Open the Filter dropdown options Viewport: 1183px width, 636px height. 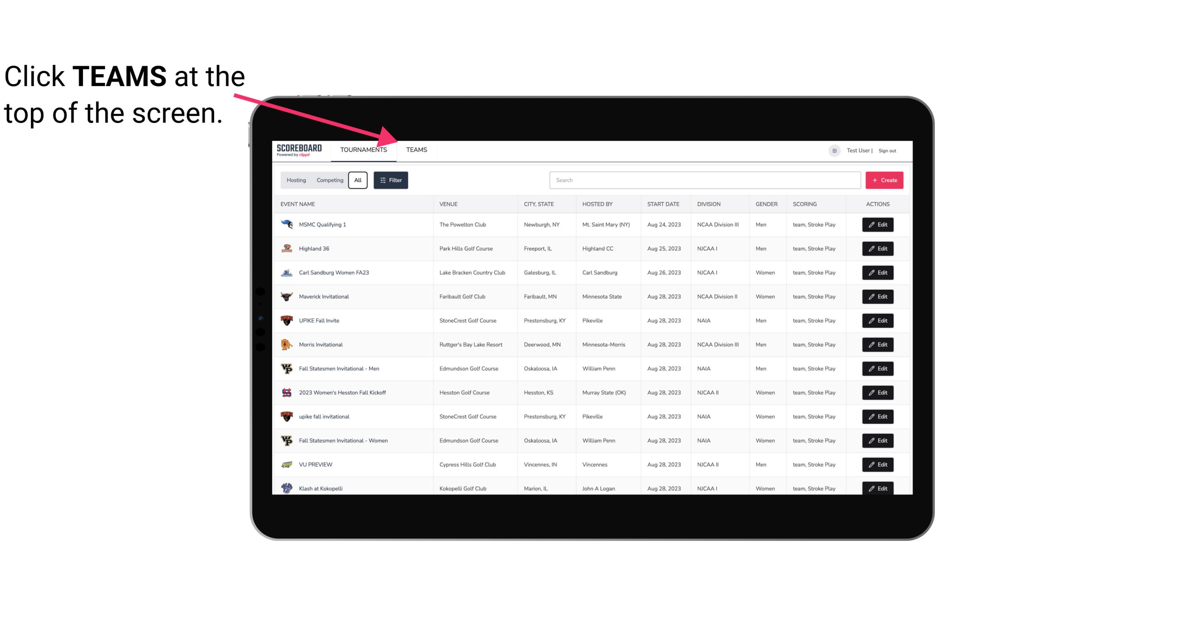point(391,180)
